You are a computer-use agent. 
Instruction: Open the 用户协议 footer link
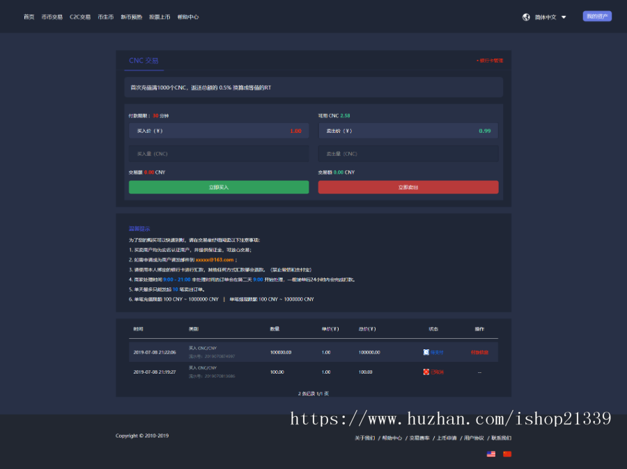[x=474, y=438]
